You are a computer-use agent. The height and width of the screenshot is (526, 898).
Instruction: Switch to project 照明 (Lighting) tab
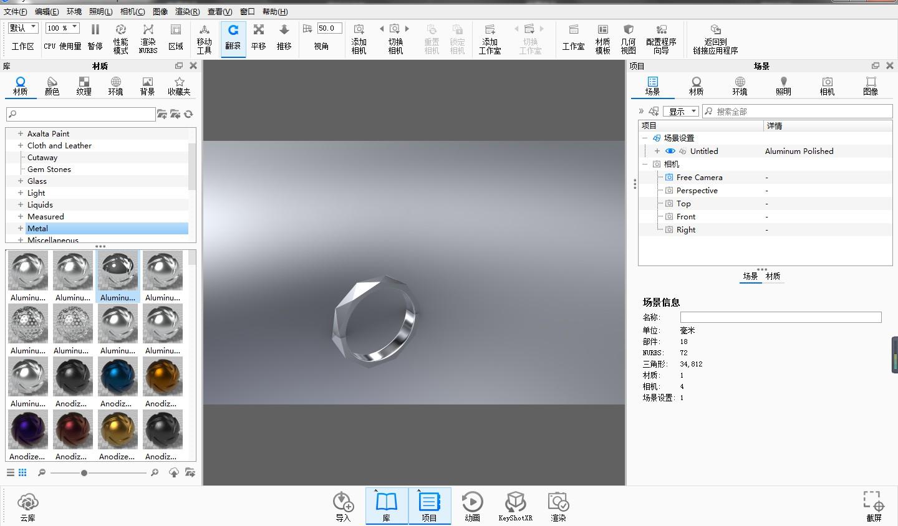783,86
